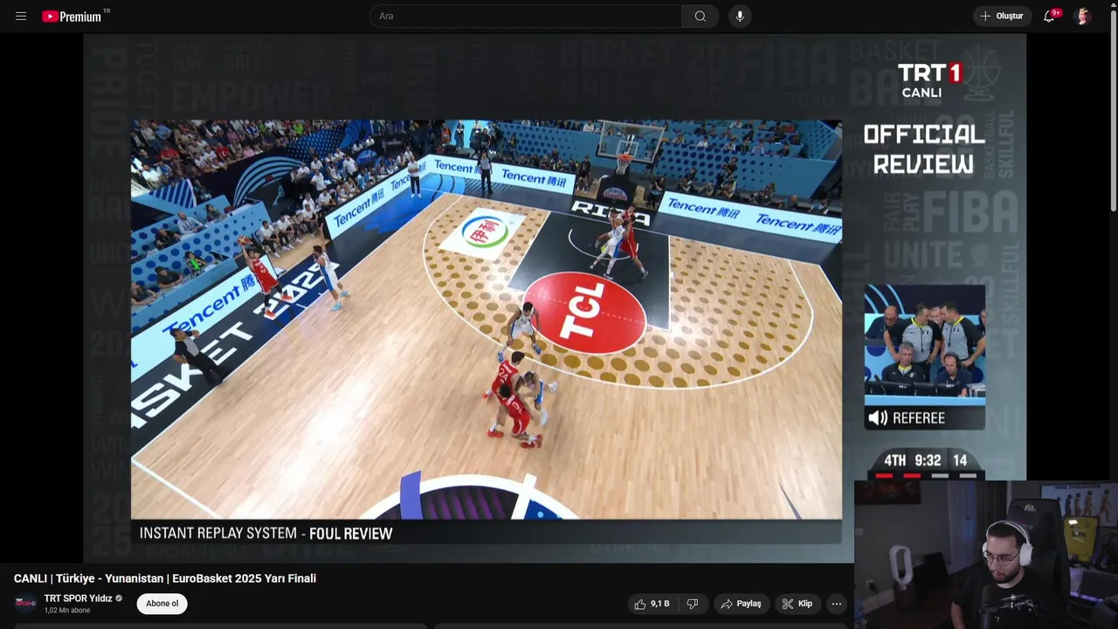Open the TRT SPOR Yıldız channel name link
Image resolution: width=1118 pixels, height=629 pixels.
click(78, 598)
